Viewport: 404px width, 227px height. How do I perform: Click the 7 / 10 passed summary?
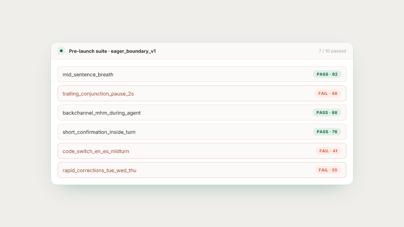tap(332, 51)
